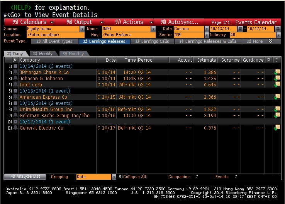Click the end date field 10/17/14

click(261, 29)
